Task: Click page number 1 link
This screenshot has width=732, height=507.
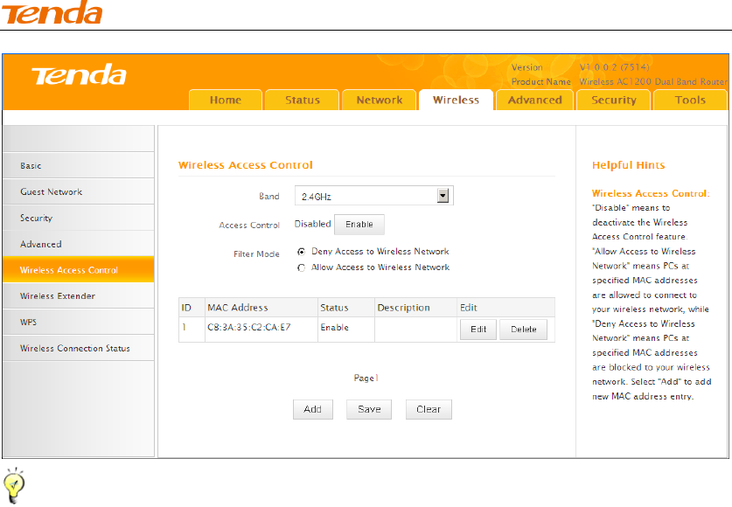Action: (x=377, y=378)
